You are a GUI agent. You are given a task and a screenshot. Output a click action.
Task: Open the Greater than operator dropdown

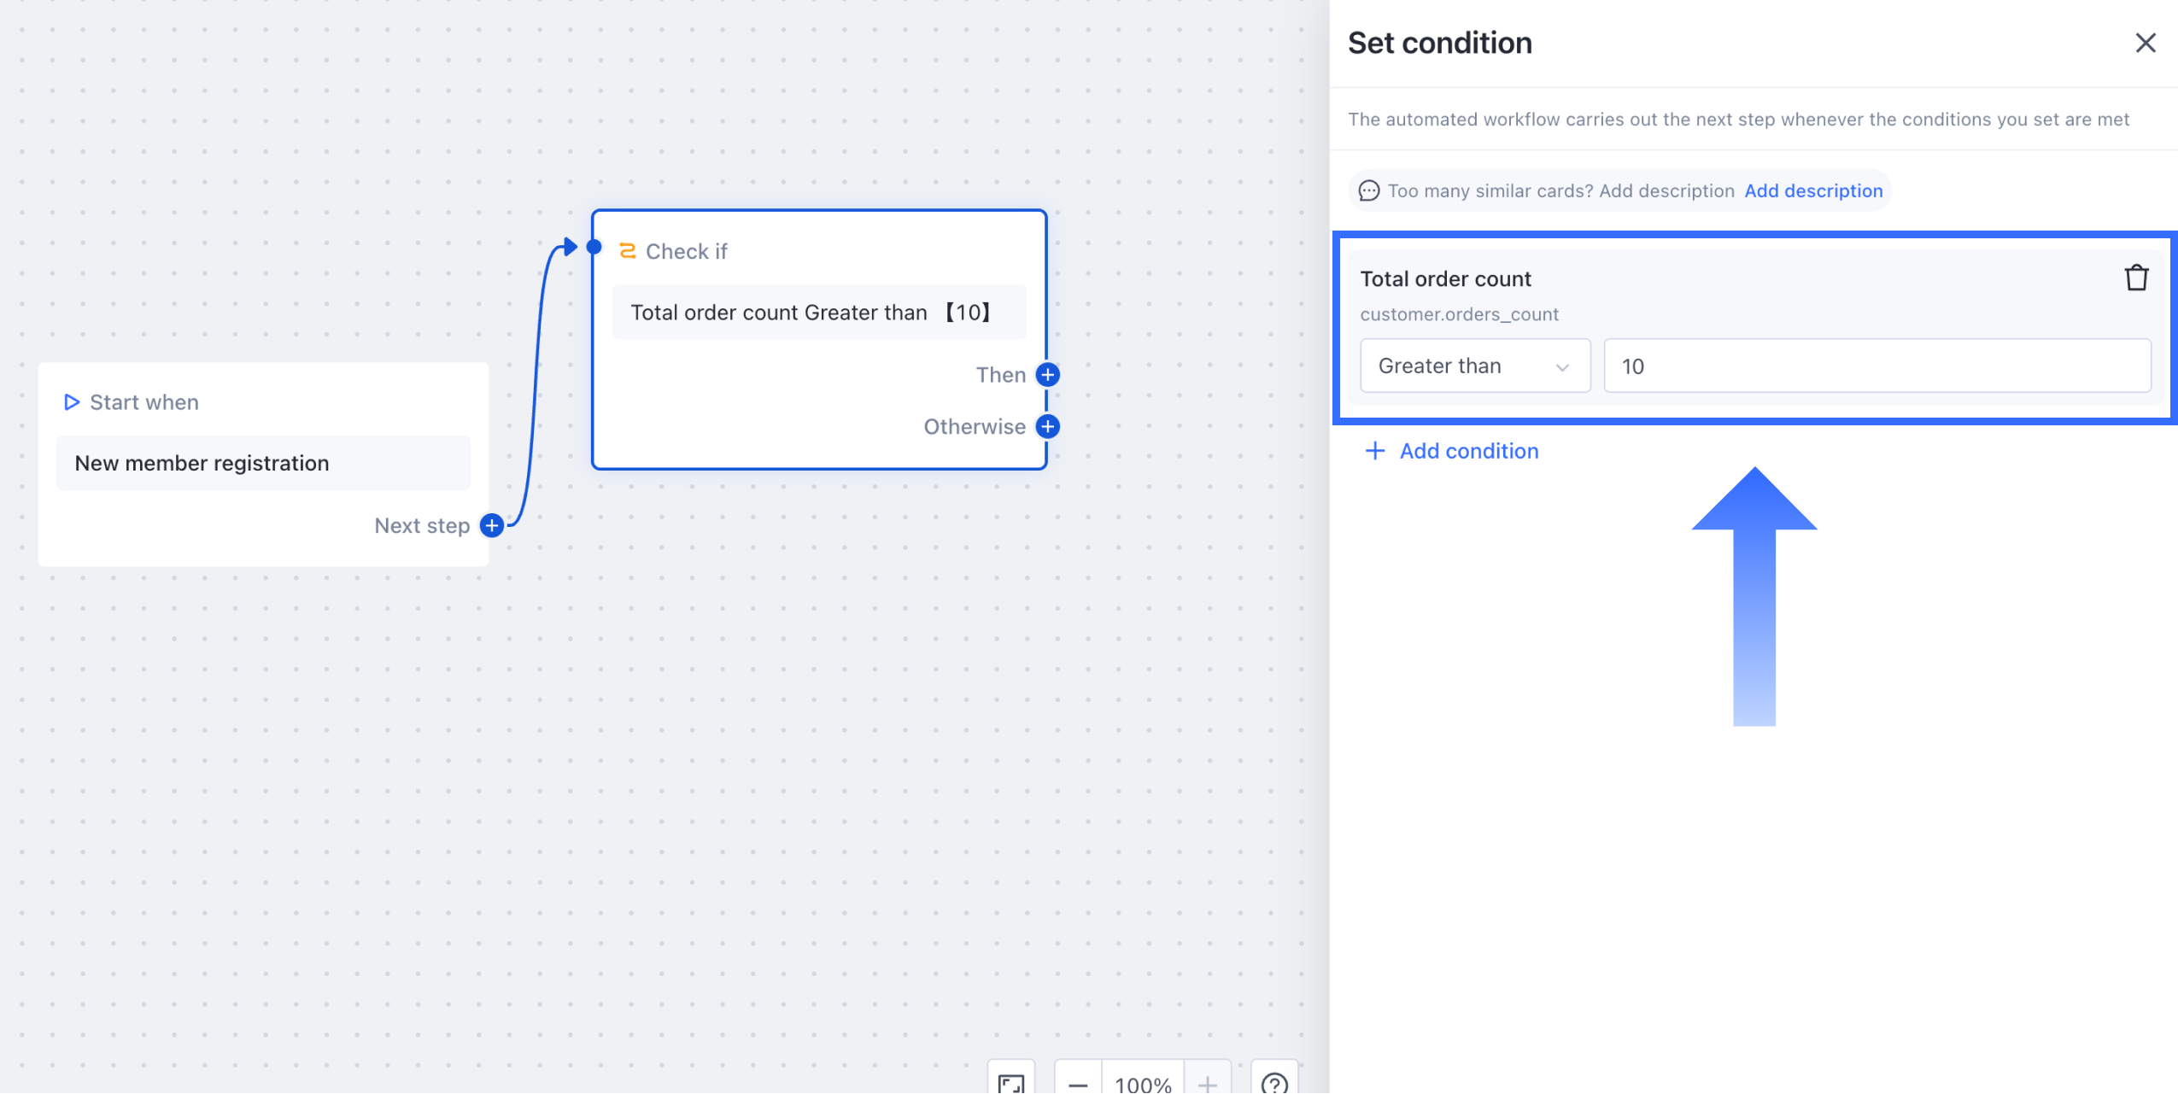(1474, 366)
